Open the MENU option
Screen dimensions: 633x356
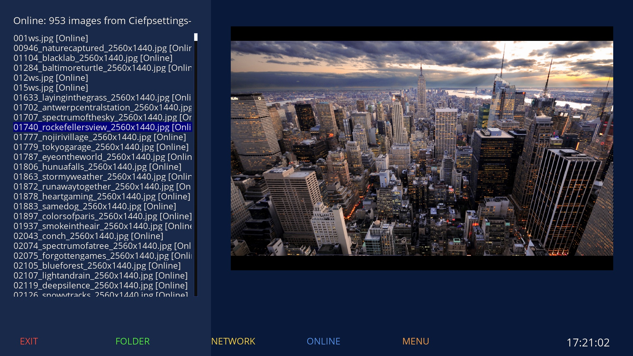[x=416, y=341]
